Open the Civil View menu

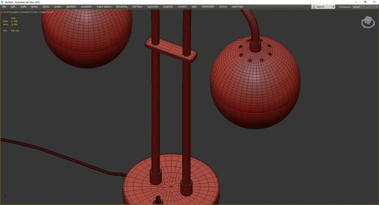[137, 7]
